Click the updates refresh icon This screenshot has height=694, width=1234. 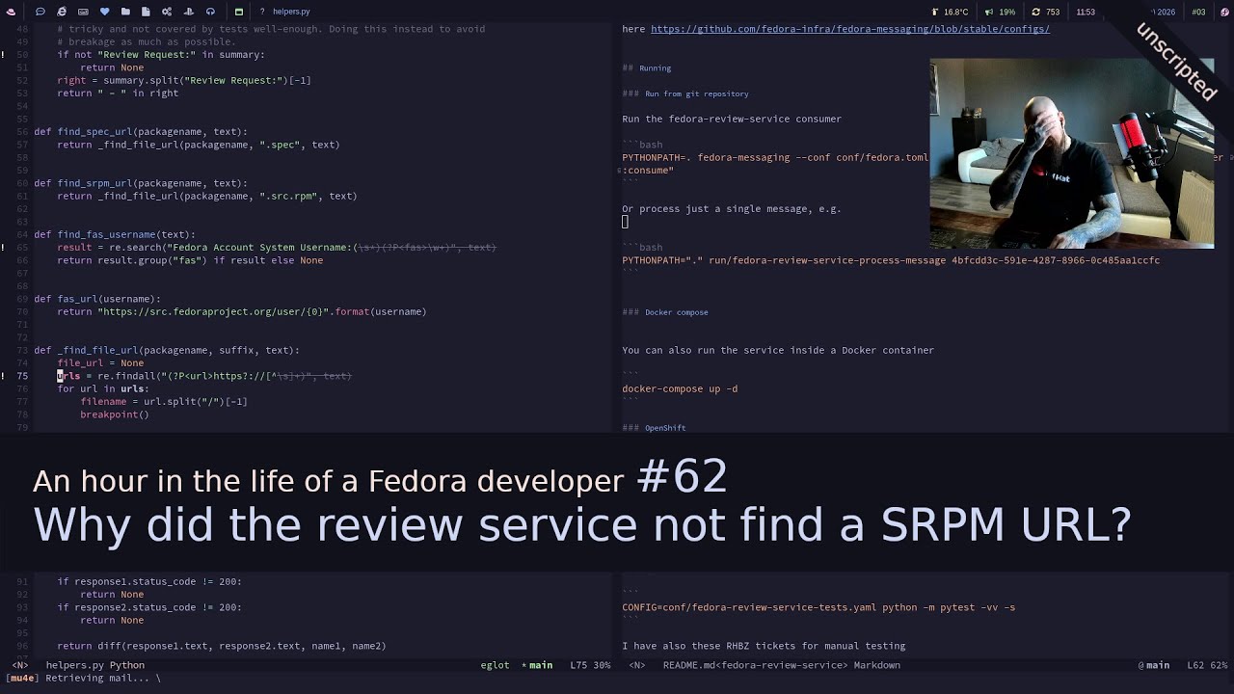coord(1035,12)
